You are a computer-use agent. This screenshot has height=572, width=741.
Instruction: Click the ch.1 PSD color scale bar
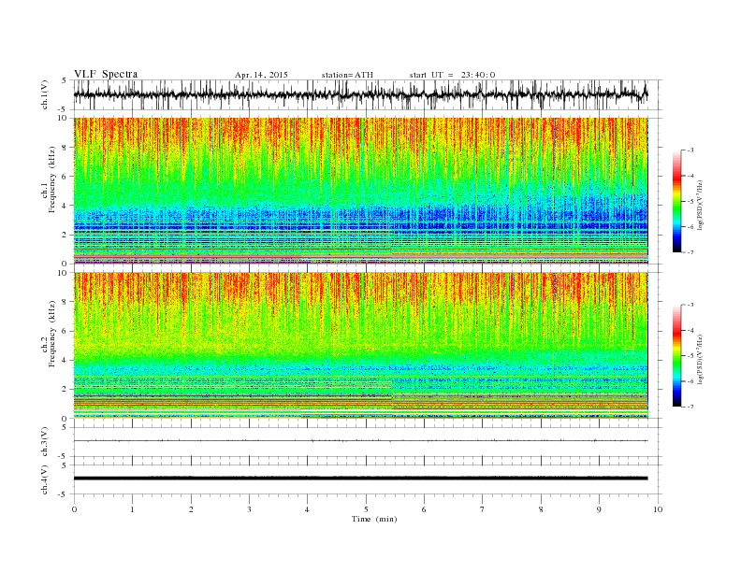[x=676, y=201]
